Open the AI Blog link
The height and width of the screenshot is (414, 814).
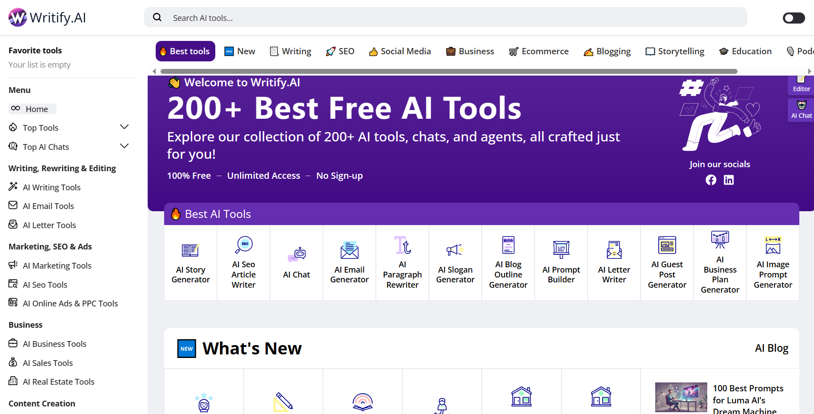pyautogui.click(x=771, y=348)
